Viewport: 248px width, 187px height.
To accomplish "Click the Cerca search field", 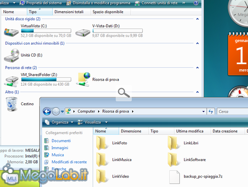I will (x=232, y=111).
